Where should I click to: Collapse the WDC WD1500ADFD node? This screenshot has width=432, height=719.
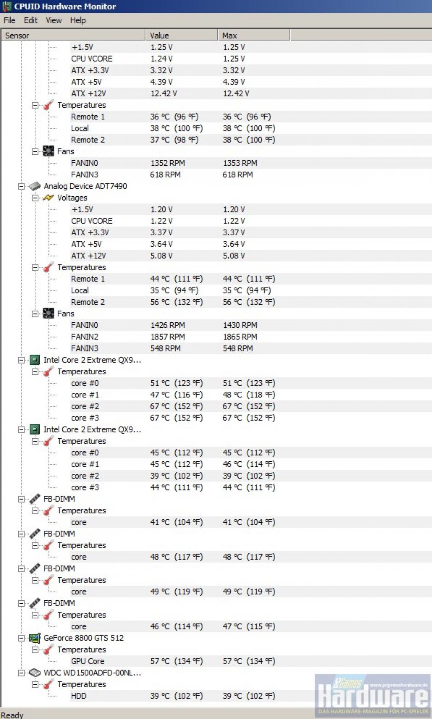pyautogui.click(x=21, y=673)
